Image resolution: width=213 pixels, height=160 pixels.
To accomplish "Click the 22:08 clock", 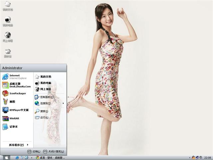I will point(208,158).
